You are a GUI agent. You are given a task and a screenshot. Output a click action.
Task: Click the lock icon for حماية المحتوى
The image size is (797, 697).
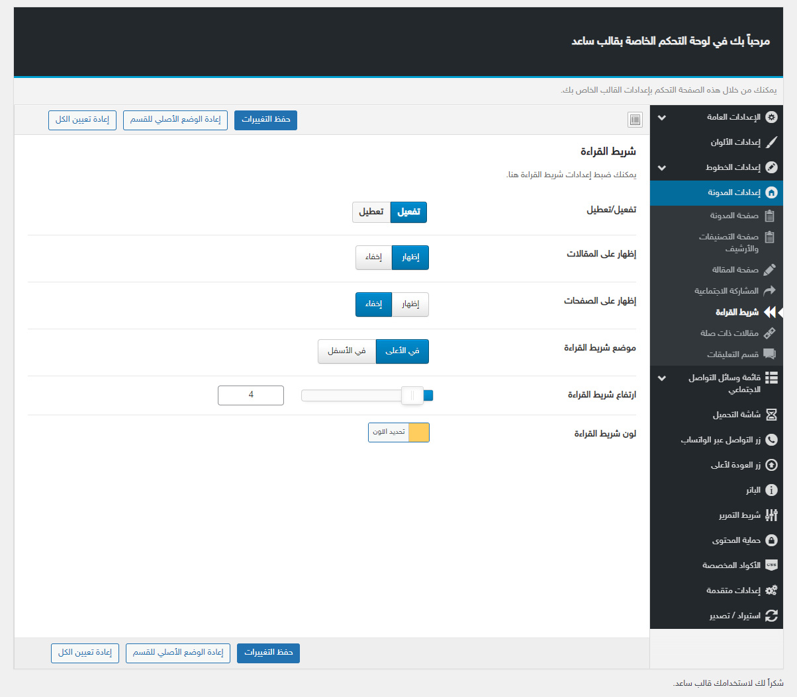[771, 540]
